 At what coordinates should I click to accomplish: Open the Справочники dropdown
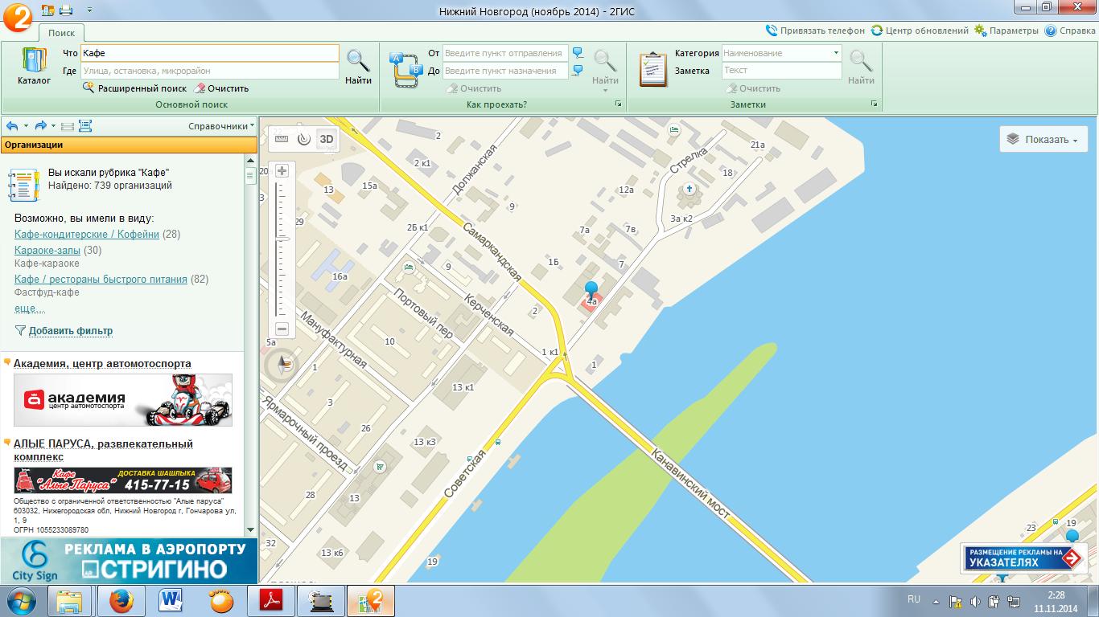(x=221, y=126)
